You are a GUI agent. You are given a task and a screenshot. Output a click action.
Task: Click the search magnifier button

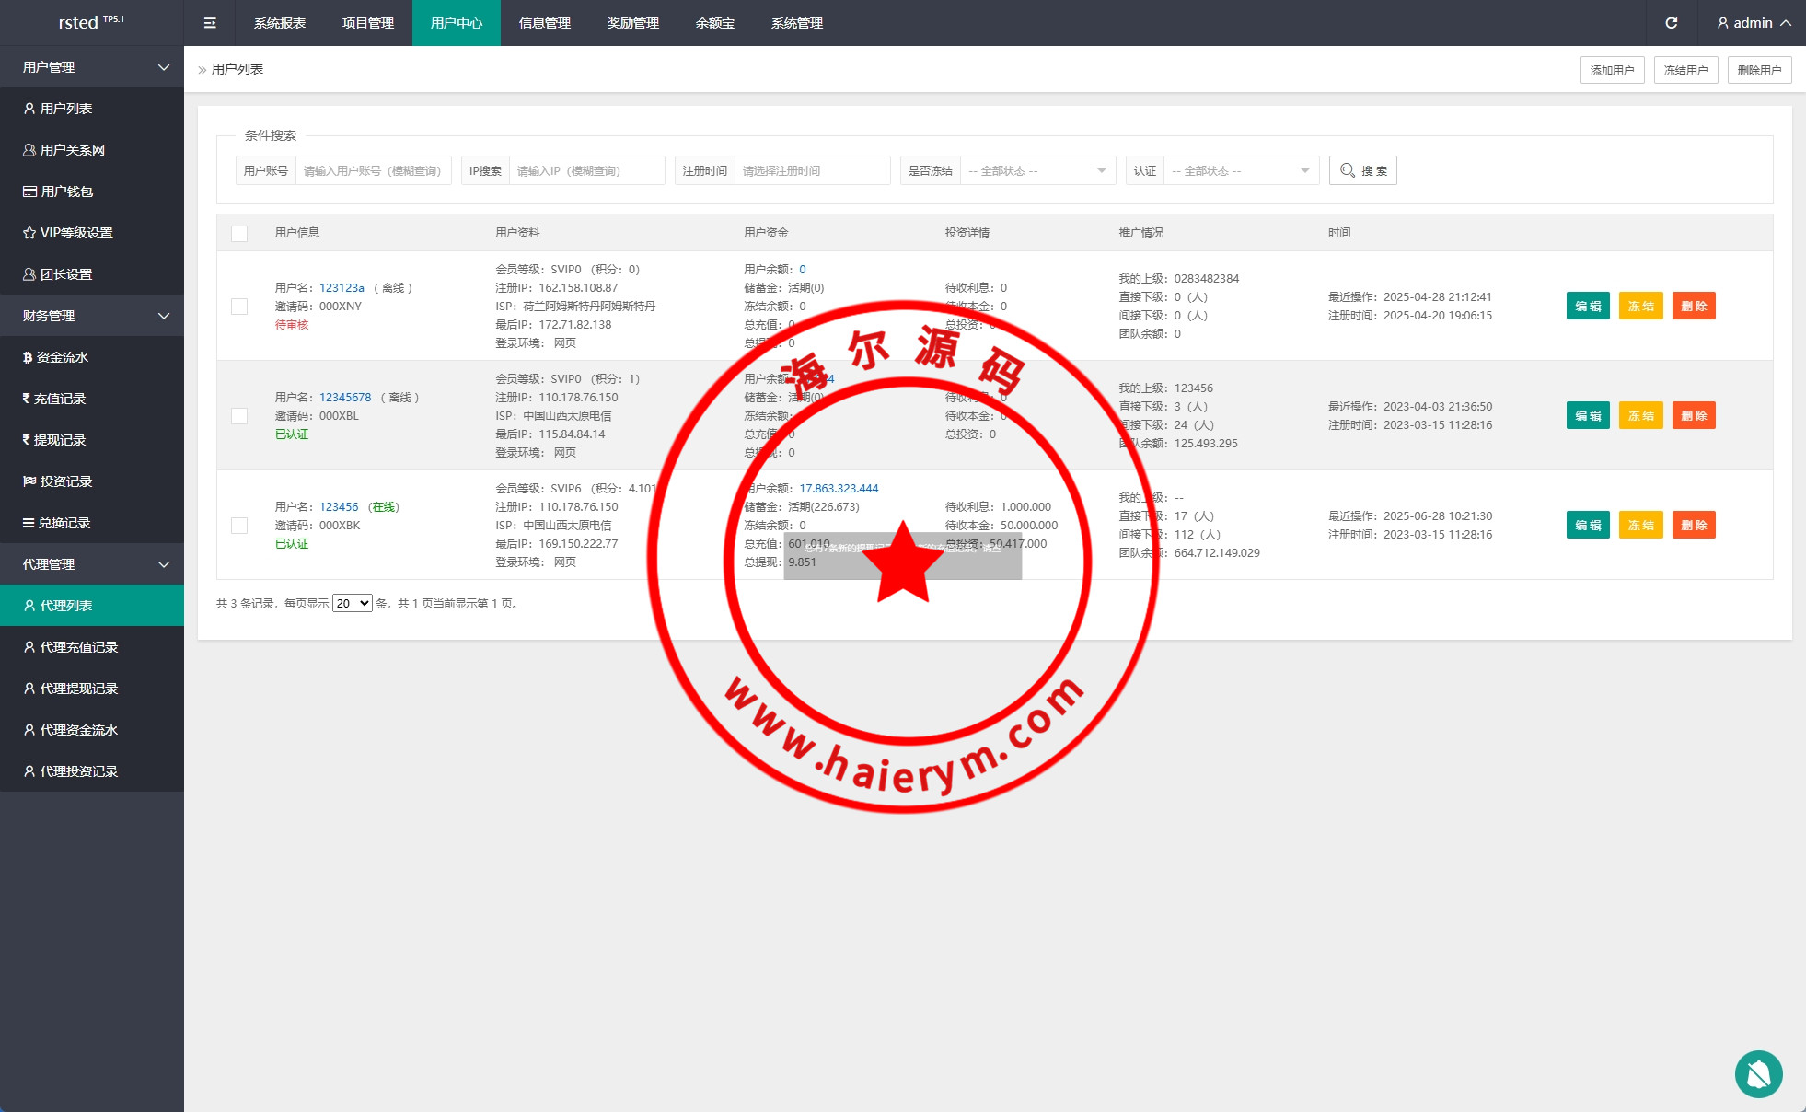tap(1362, 170)
